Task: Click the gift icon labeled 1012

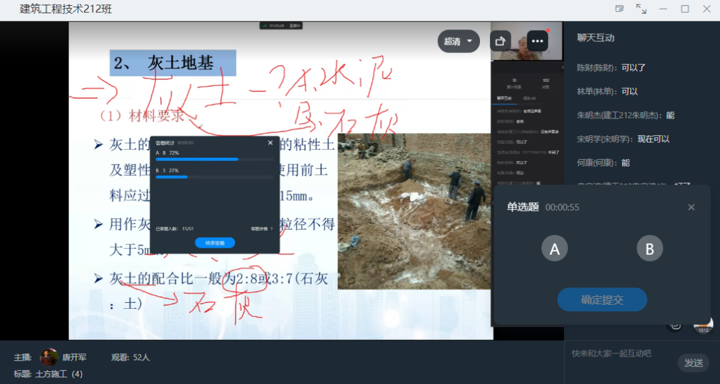Action: (x=703, y=325)
